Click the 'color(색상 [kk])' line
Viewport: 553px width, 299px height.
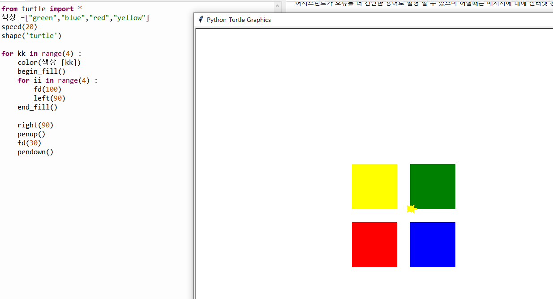coord(49,63)
